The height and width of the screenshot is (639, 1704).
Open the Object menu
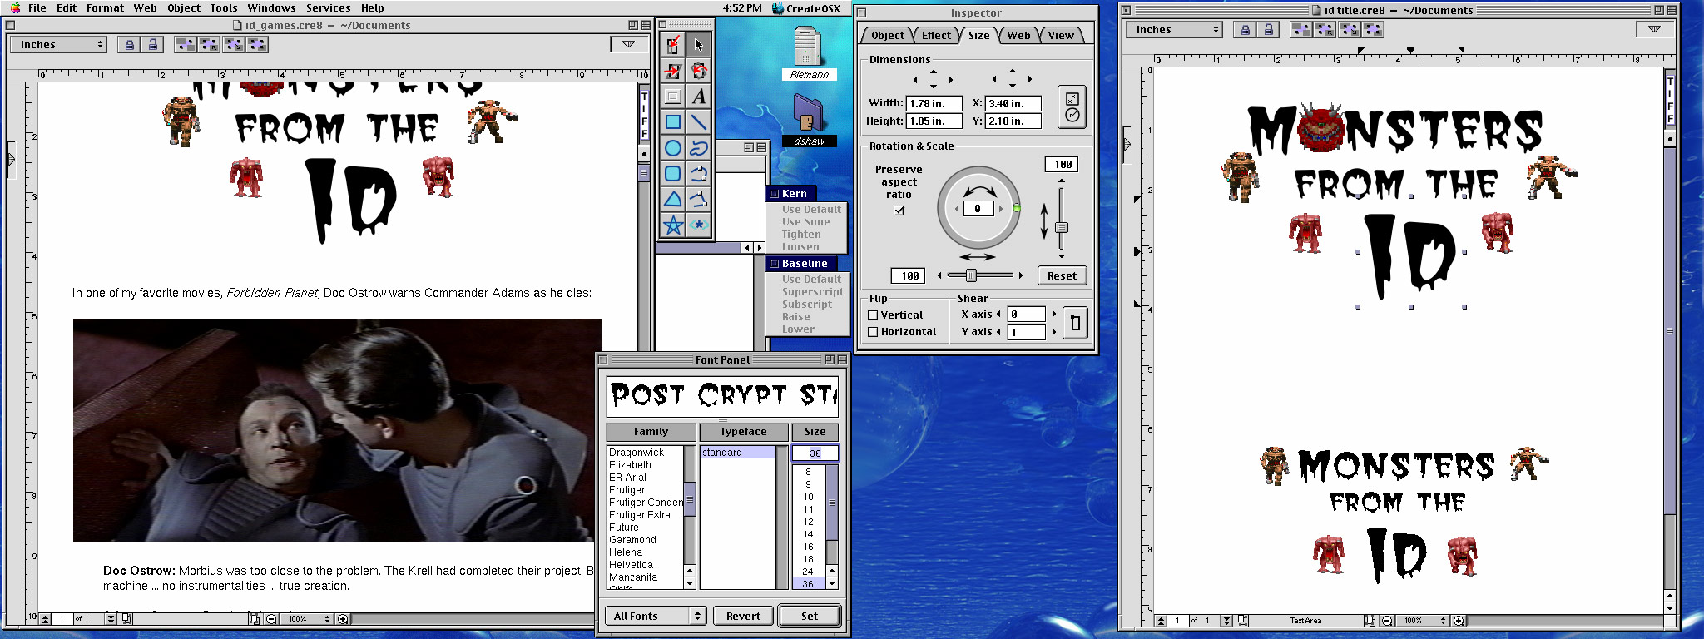184,7
